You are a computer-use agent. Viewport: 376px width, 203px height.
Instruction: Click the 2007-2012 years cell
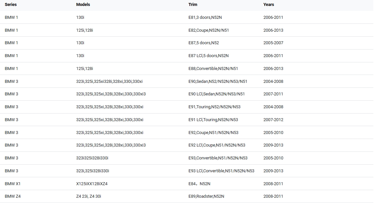[x=273, y=120]
